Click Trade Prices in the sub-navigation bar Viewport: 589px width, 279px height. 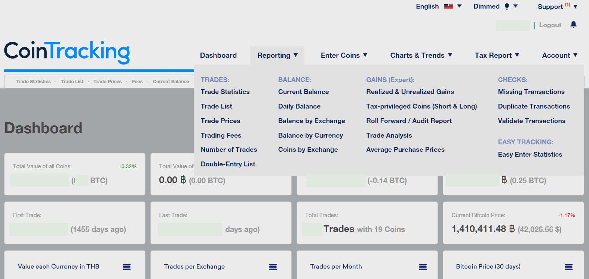point(108,81)
